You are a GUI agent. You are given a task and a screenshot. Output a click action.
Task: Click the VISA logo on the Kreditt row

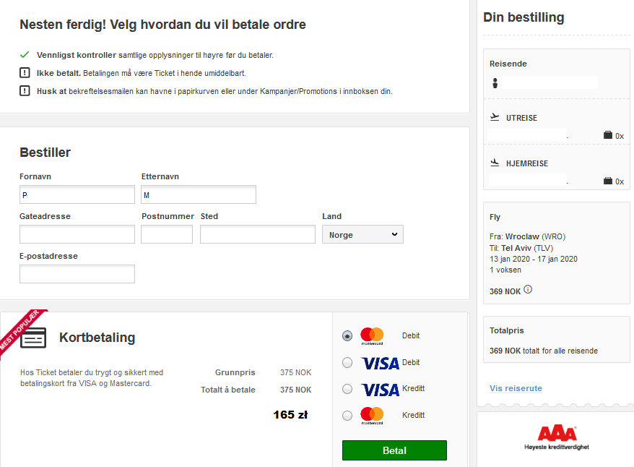click(380, 390)
